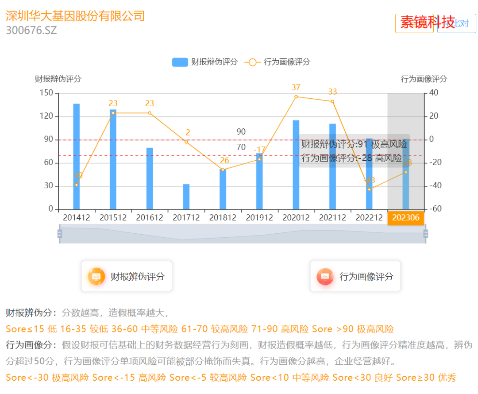Image resolution: width=478 pixels, height=394 pixels.
Task: Click the 202112 point labeled 33
Action: pos(332,101)
